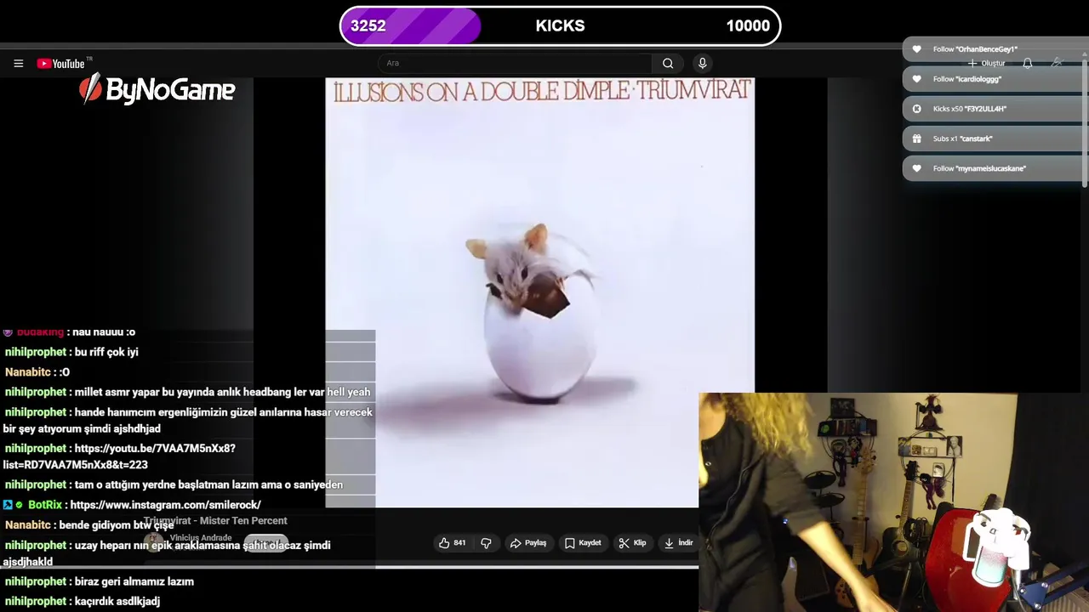Open the instagram.com/smilerock link

[x=165, y=505]
